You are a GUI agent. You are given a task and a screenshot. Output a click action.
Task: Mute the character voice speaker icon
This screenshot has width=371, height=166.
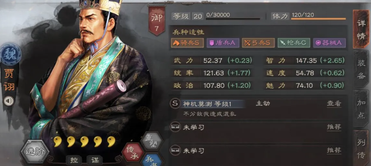tap(9, 101)
